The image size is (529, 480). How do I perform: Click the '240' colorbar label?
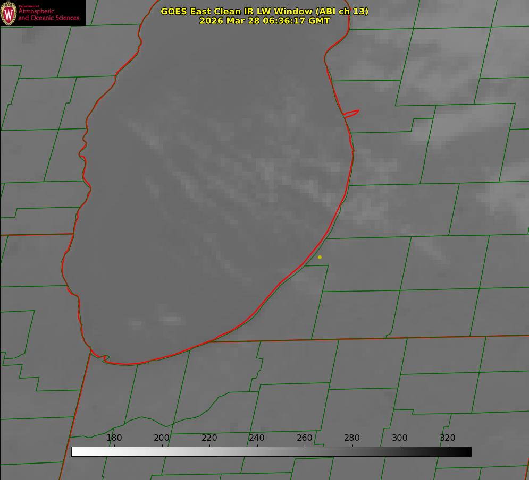pyautogui.click(x=257, y=438)
